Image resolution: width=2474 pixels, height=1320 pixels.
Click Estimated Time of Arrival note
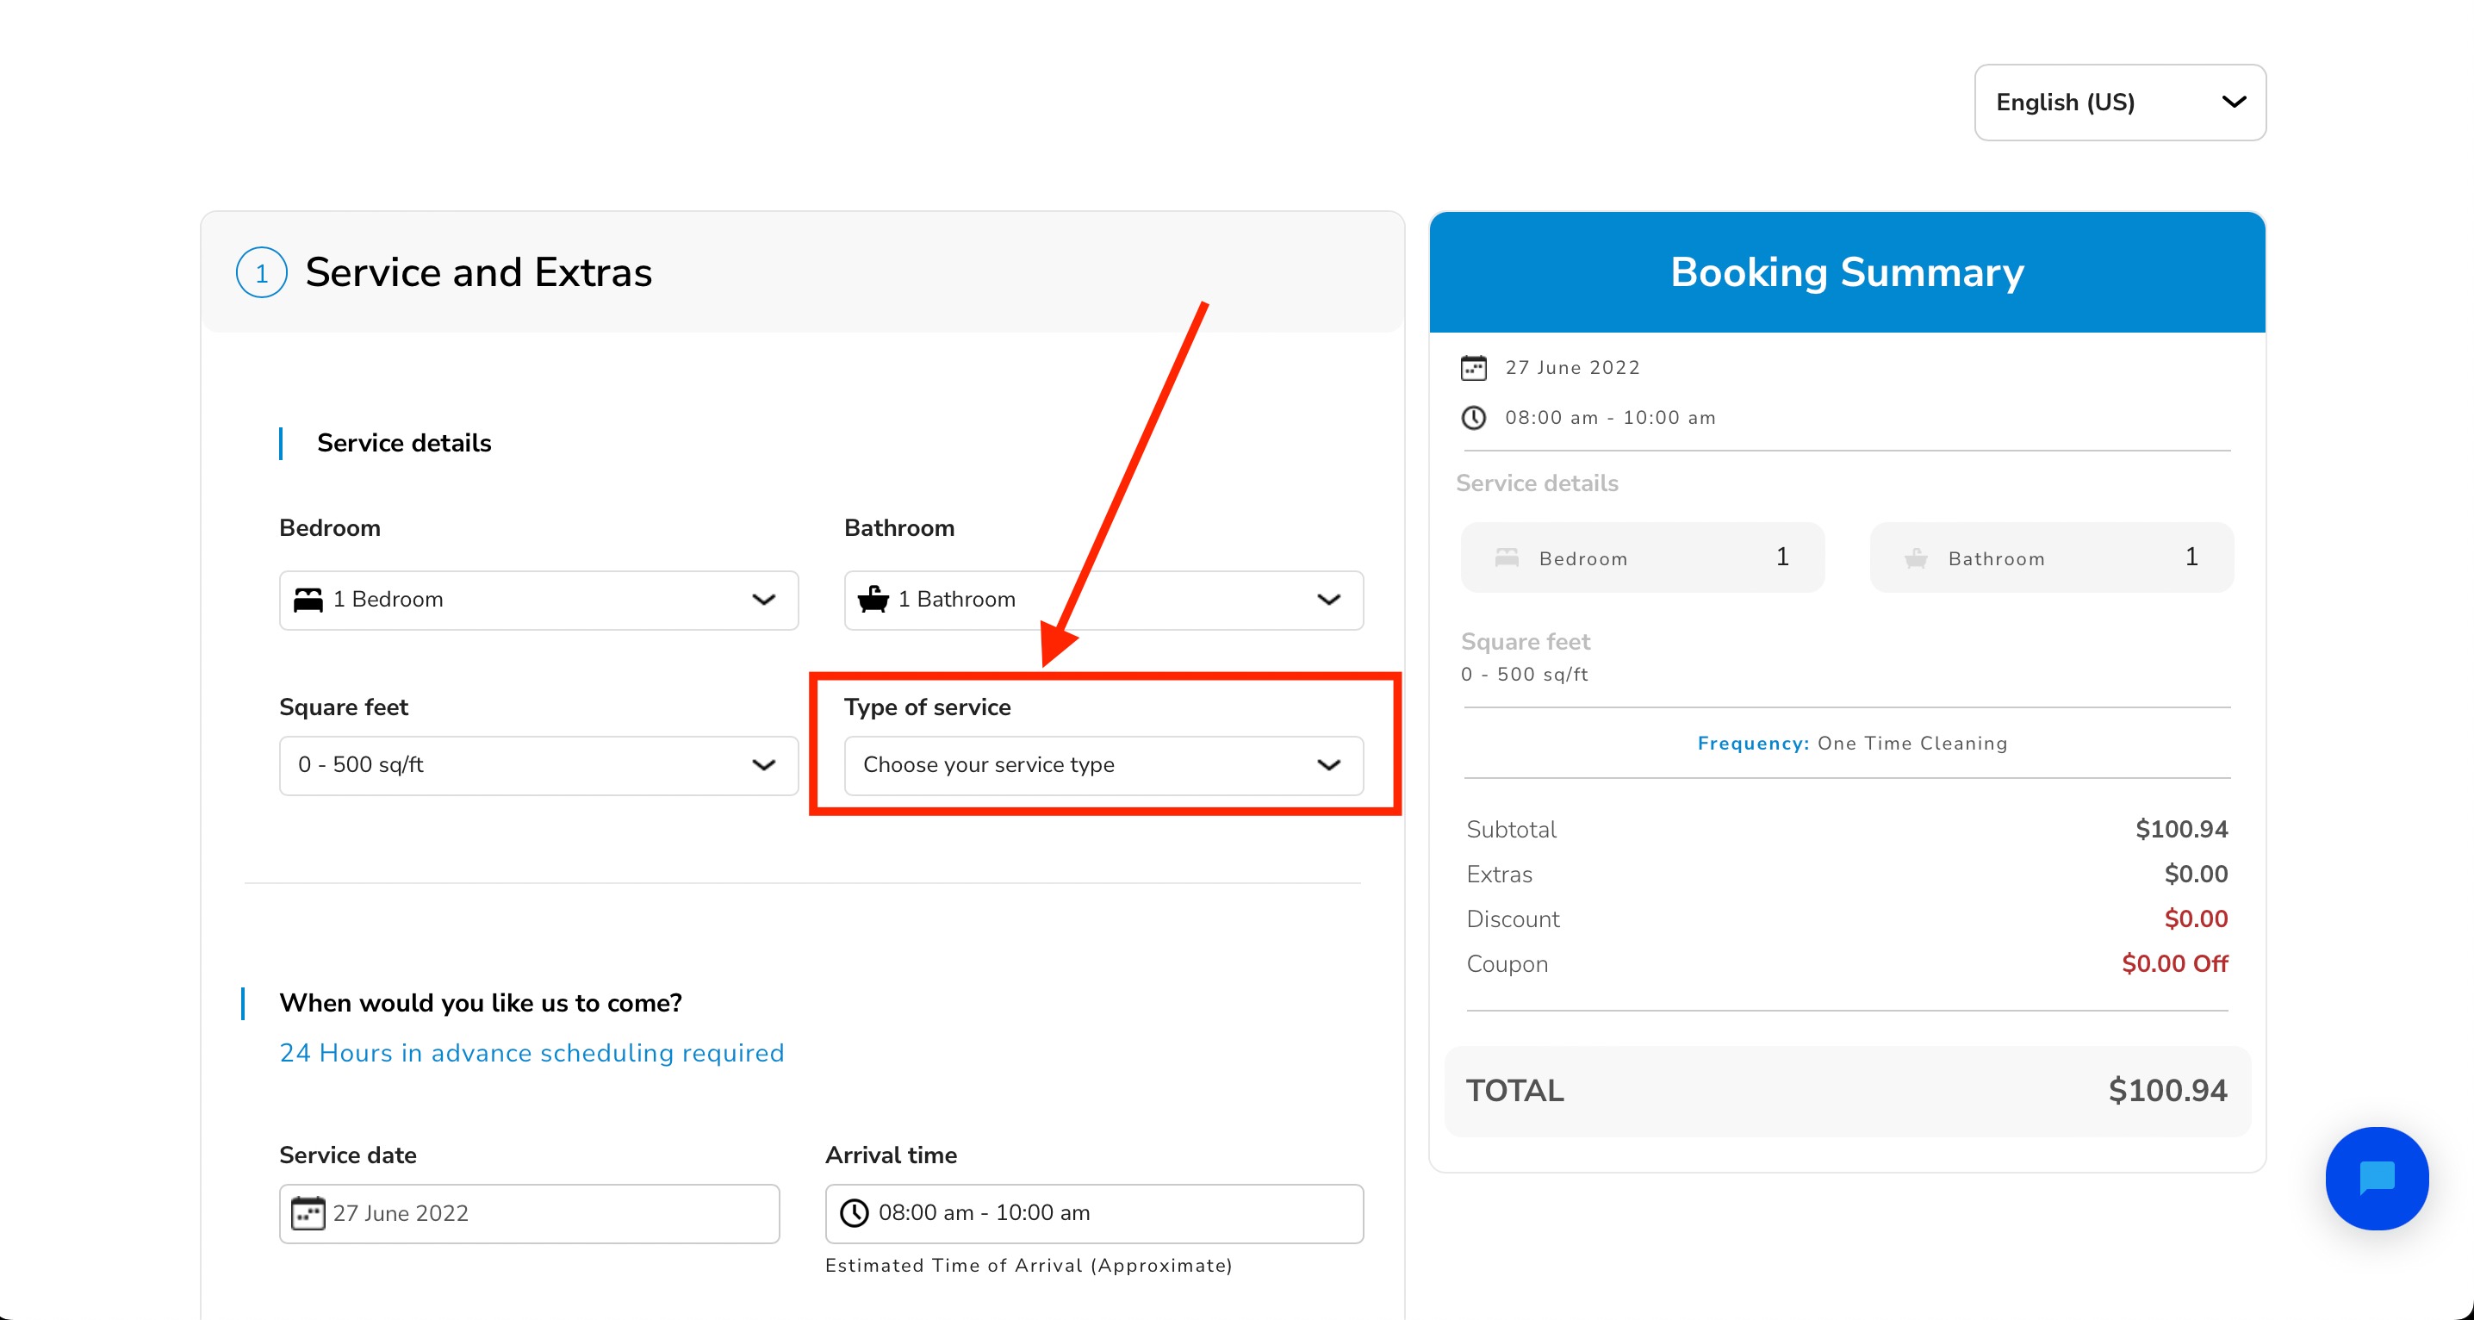point(1029,1265)
